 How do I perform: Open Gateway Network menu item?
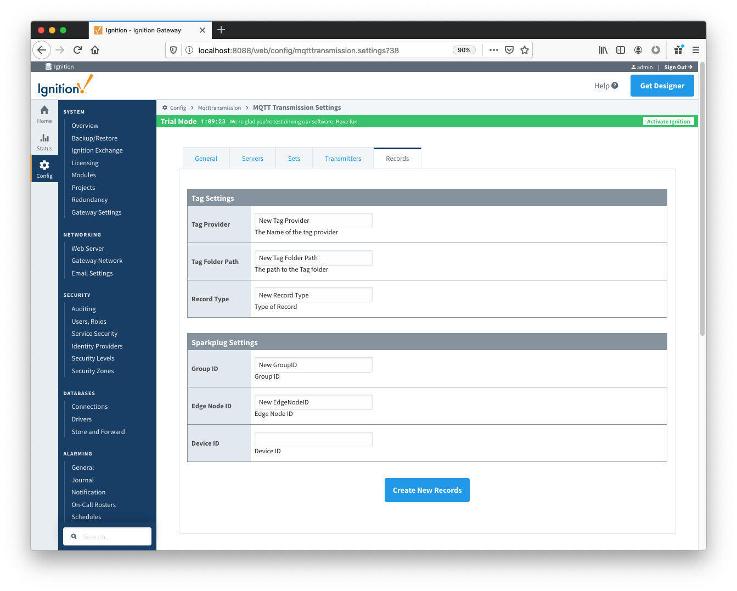97,261
